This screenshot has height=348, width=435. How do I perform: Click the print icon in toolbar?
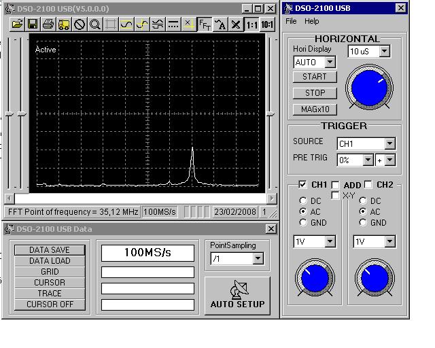pyautogui.click(x=48, y=24)
